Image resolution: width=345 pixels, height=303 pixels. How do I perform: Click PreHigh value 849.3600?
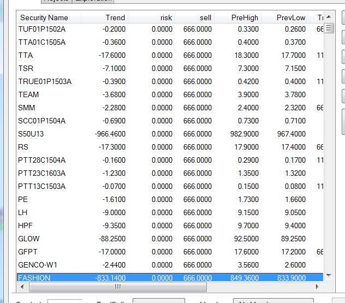[x=245, y=278]
